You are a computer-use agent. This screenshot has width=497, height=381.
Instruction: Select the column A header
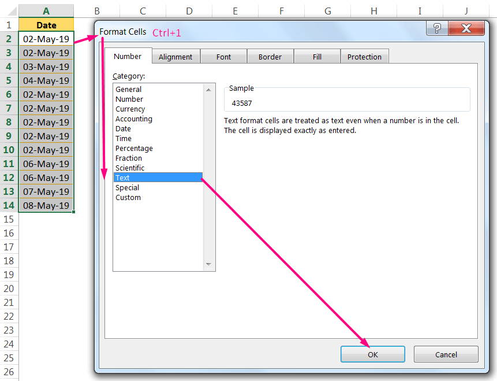click(x=46, y=10)
